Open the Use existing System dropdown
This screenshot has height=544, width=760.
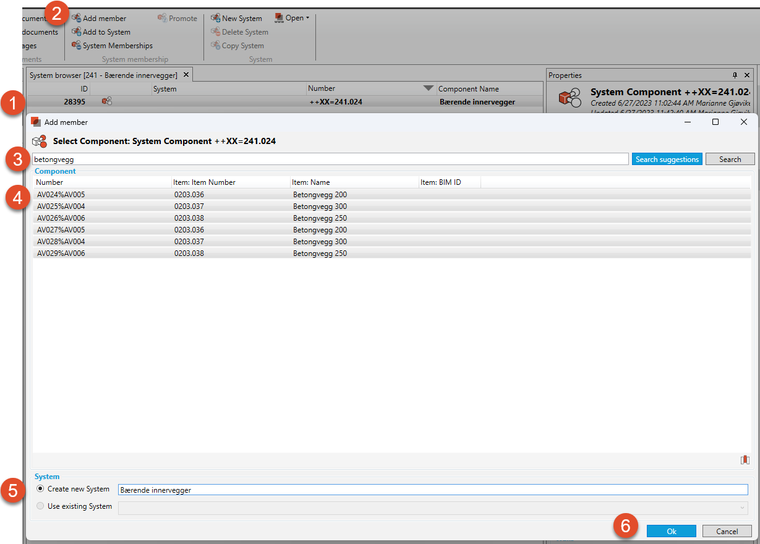[741, 508]
